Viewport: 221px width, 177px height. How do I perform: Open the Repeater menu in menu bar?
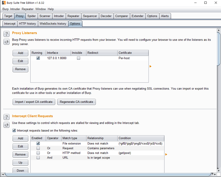(x=28, y=9)
